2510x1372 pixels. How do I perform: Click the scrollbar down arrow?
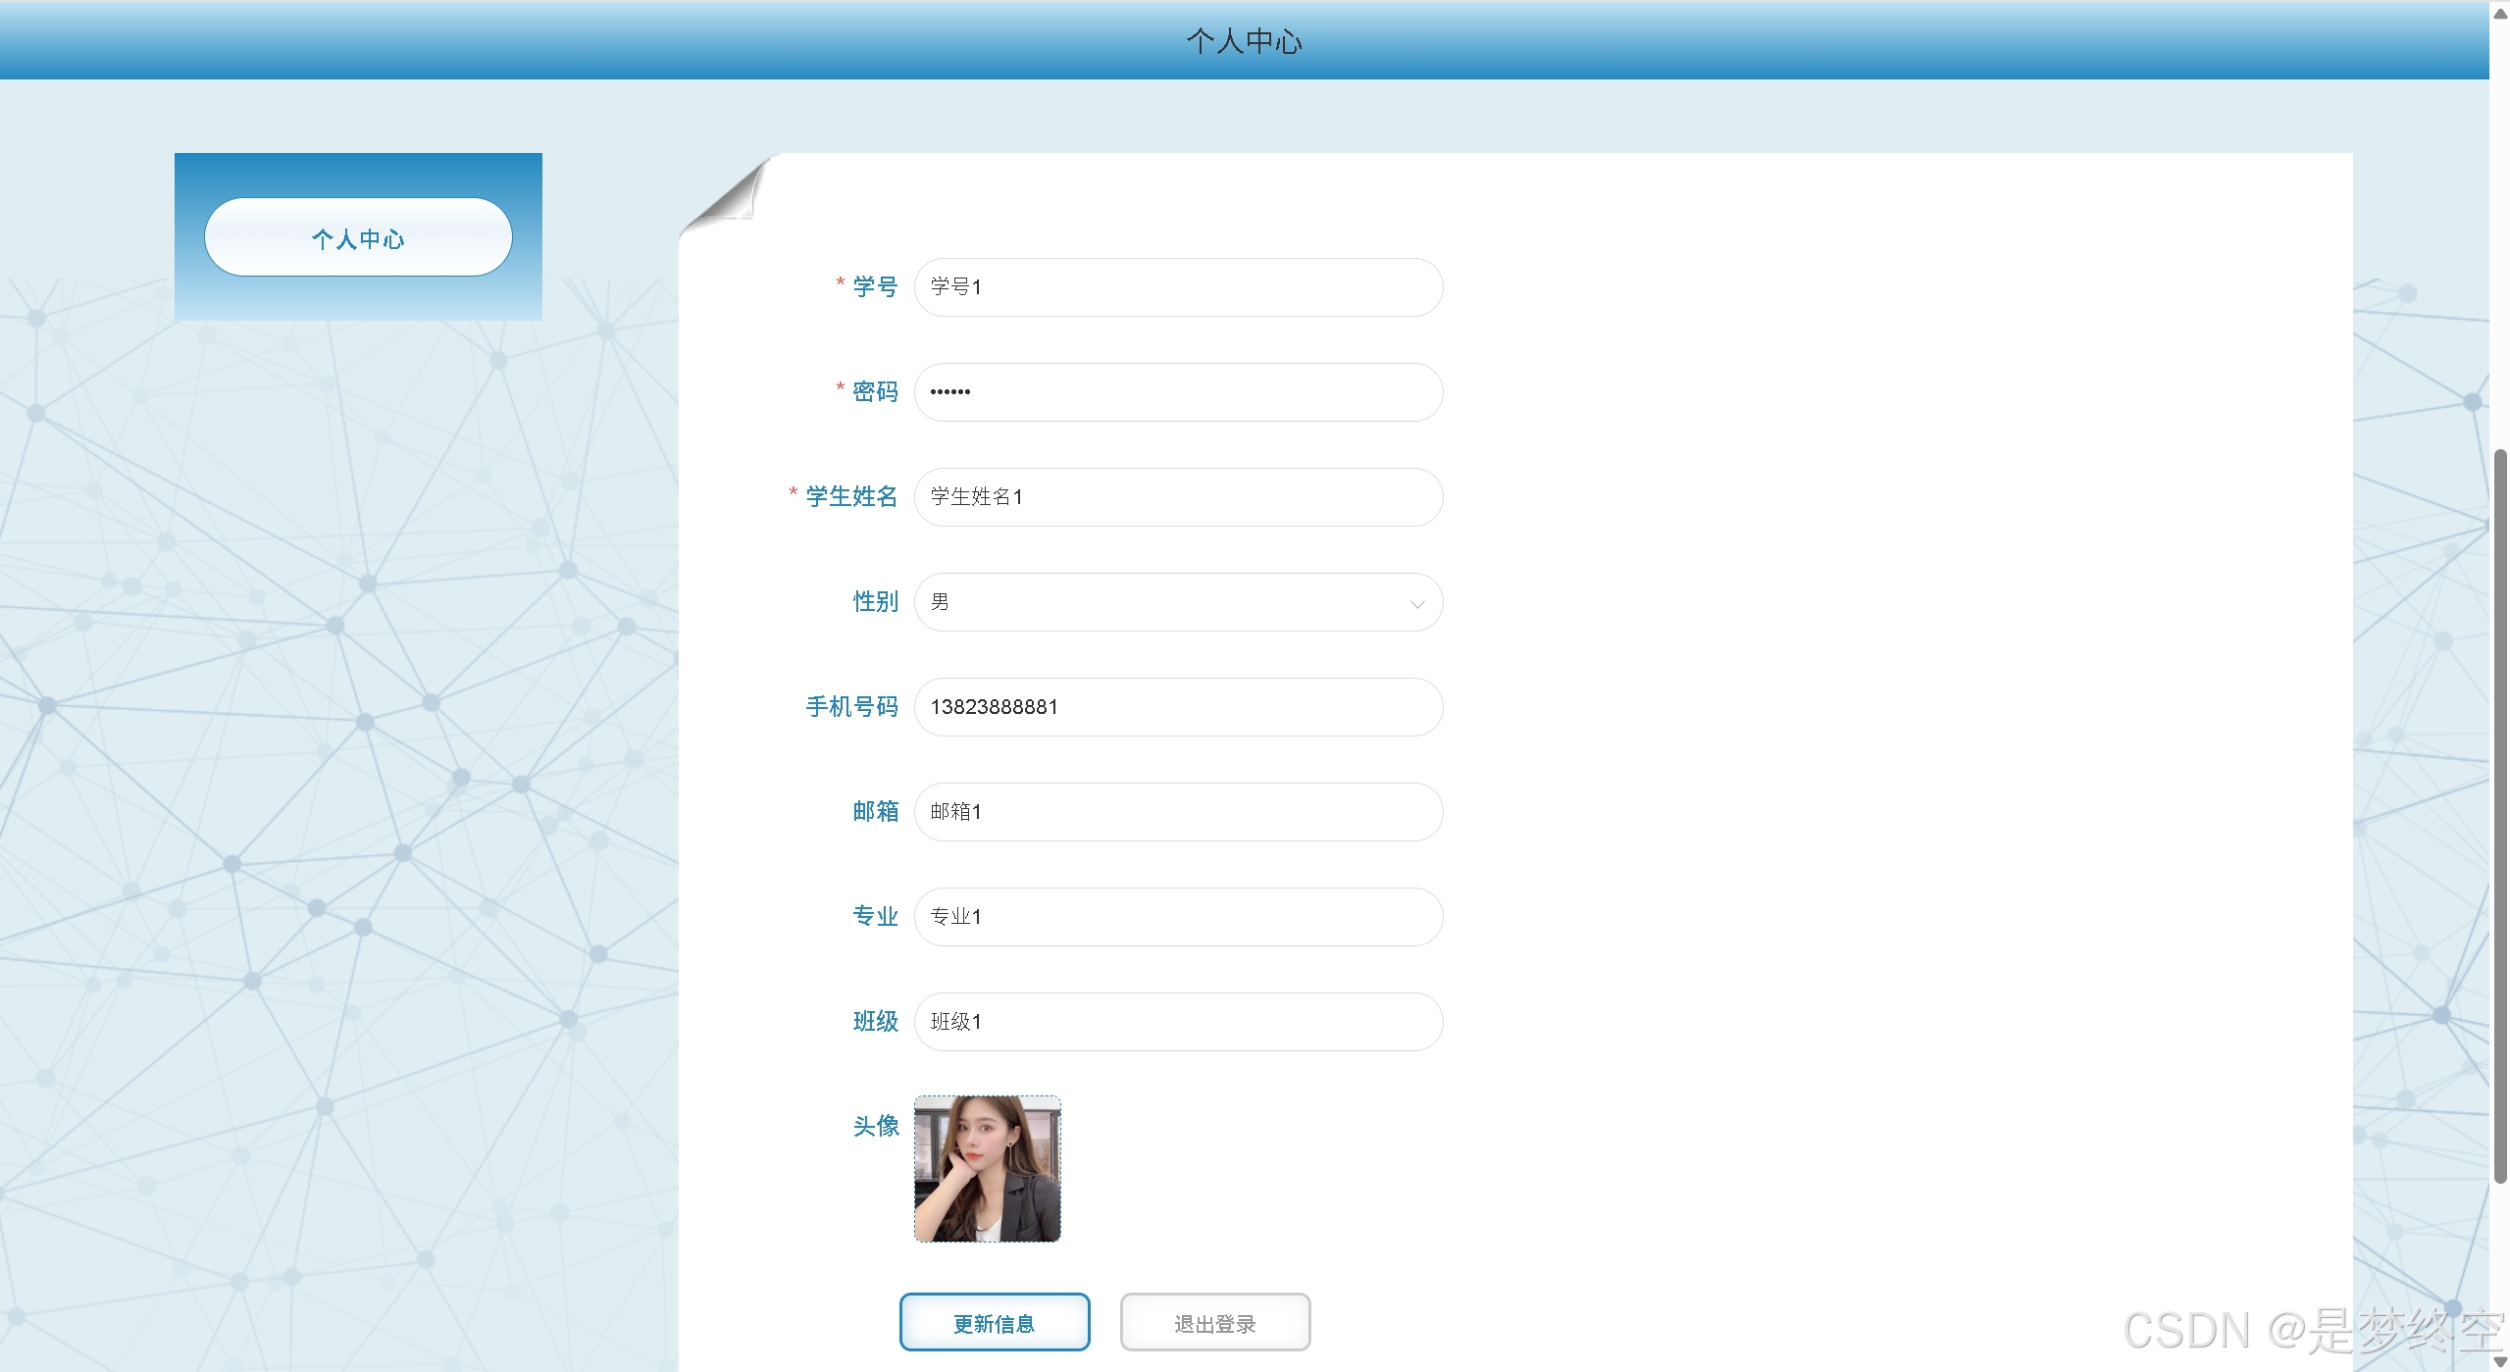[2500, 1361]
